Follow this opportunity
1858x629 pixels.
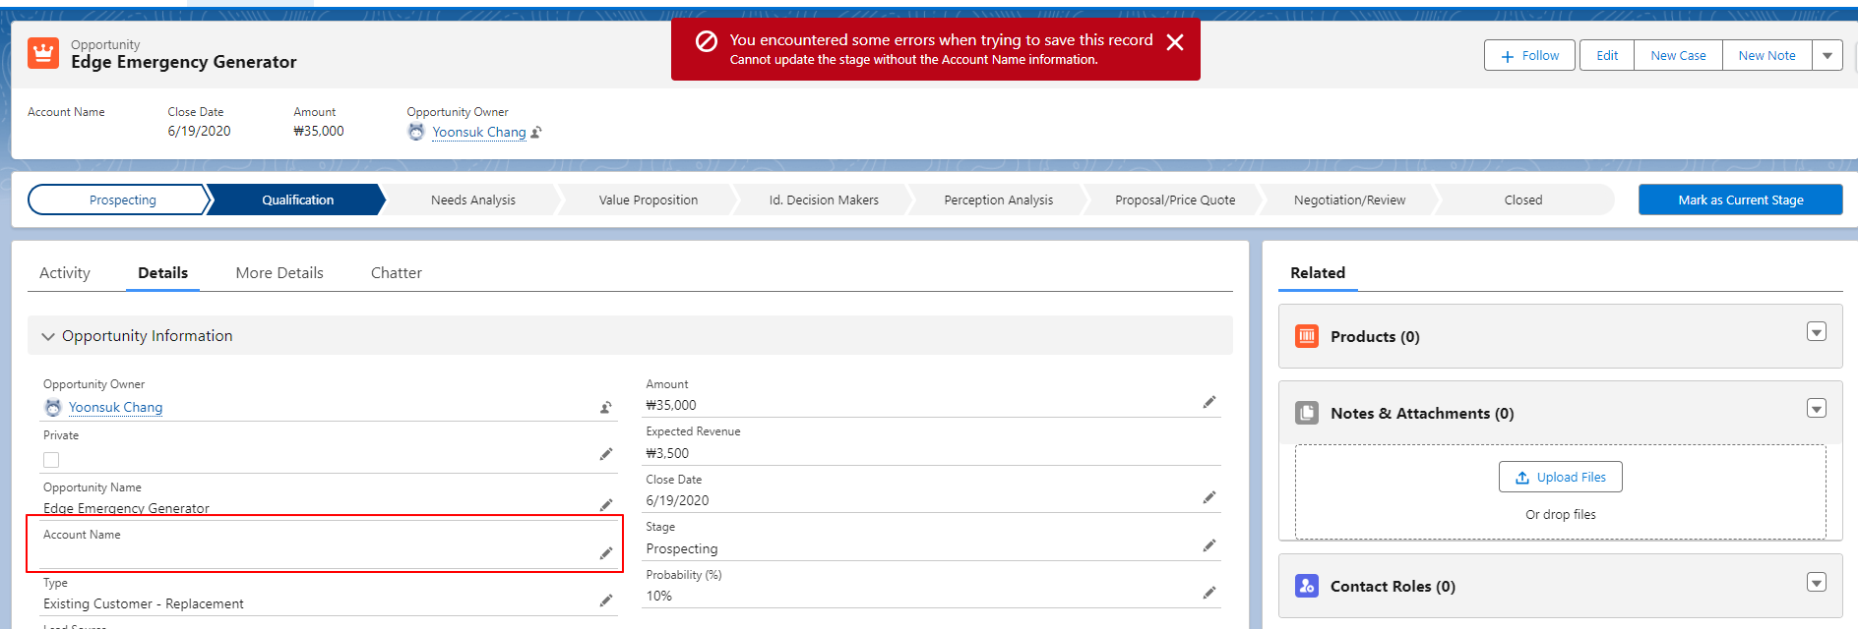coord(1529,56)
